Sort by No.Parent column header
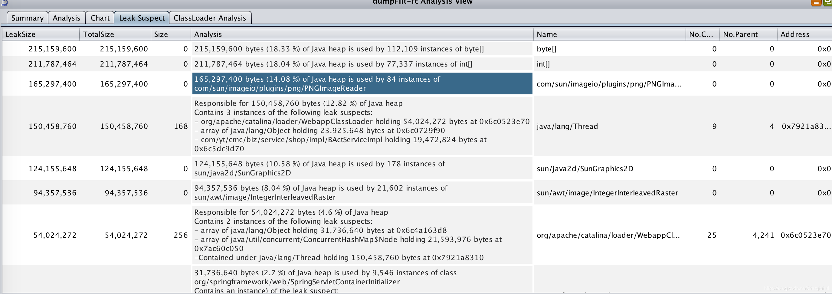832x294 pixels. tap(748, 34)
